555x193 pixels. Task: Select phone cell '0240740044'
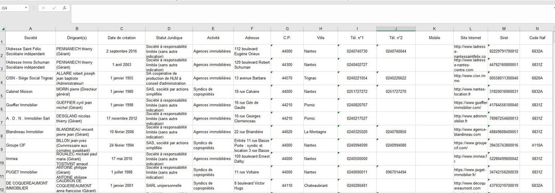tap(396, 51)
